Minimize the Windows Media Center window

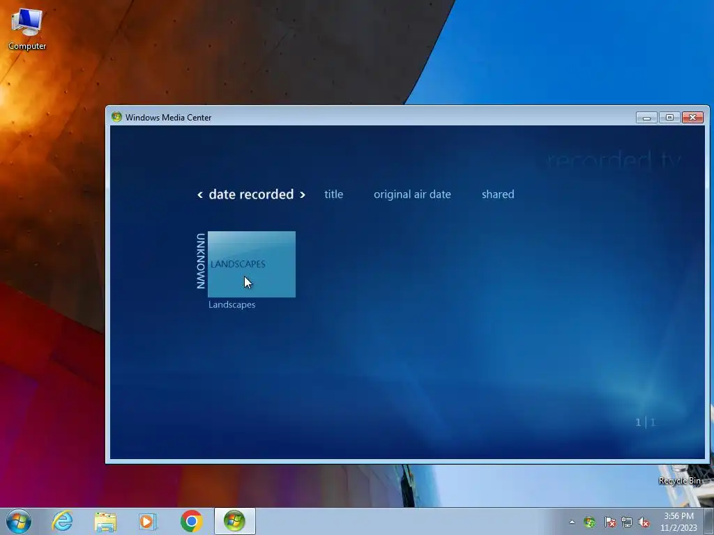coord(646,118)
